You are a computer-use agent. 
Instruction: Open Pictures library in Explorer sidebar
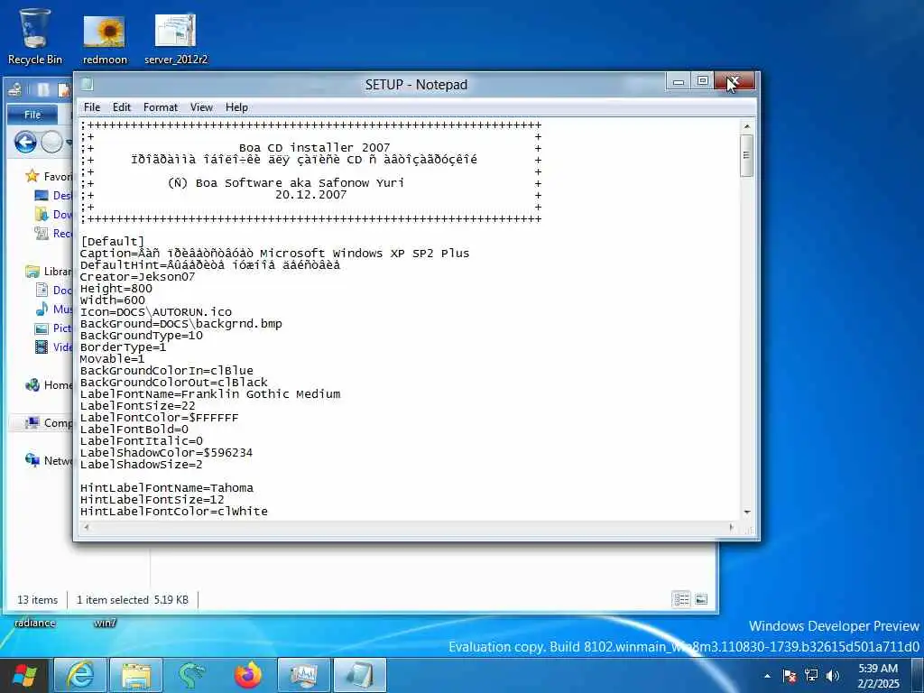tap(53, 328)
